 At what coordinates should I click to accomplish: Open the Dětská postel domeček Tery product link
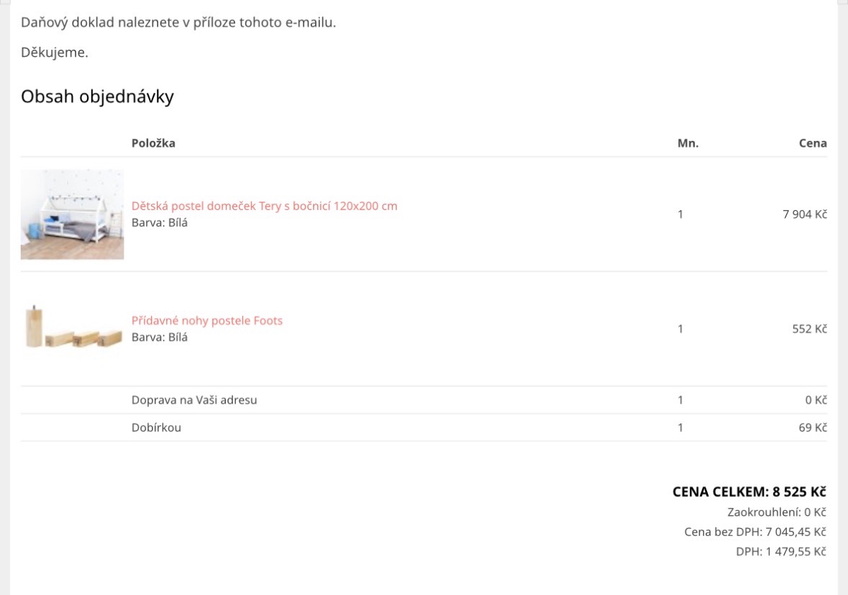tap(264, 206)
